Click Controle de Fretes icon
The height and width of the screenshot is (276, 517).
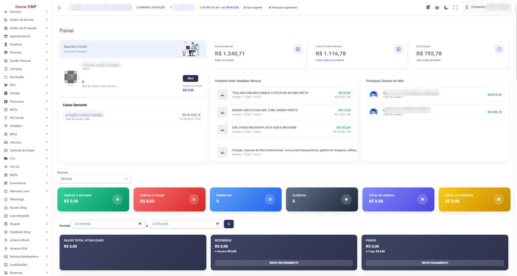[6, 150]
